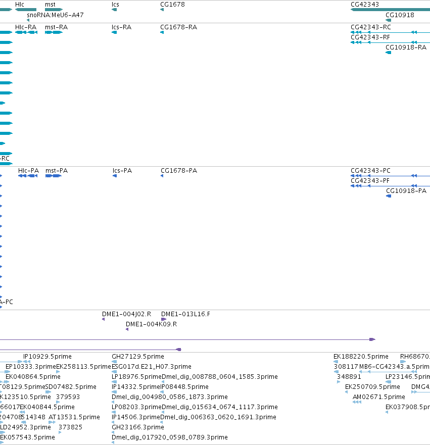Select the CG42343-RC transcript label
This screenshot has height=445, width=430.
pos(371,27)
